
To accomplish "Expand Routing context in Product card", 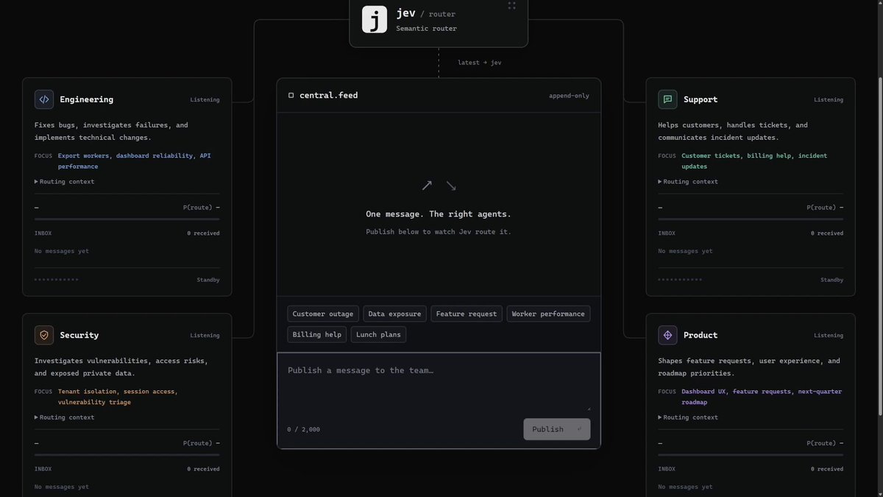I will tap(688, 417).
